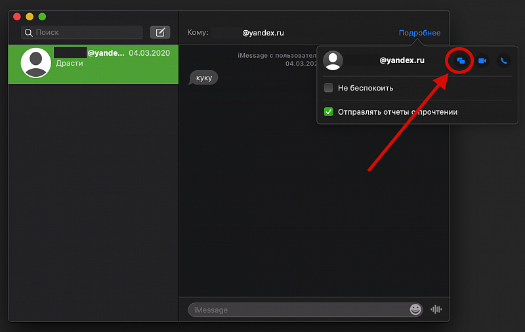Enable the "Не беспокоить" checkbox
The image size is (525, 332).
(x=329, y=88)
